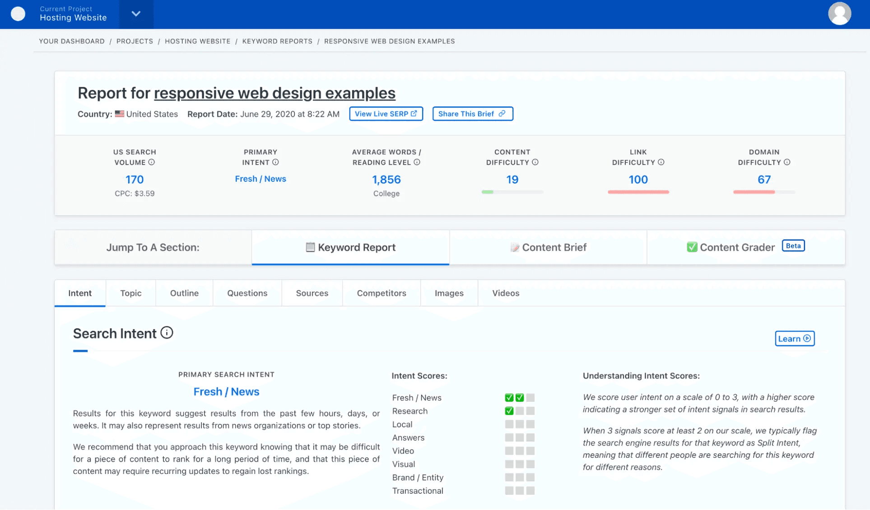Click the Primary Intent info icon
870x510 pixels.
pos(275,162)
